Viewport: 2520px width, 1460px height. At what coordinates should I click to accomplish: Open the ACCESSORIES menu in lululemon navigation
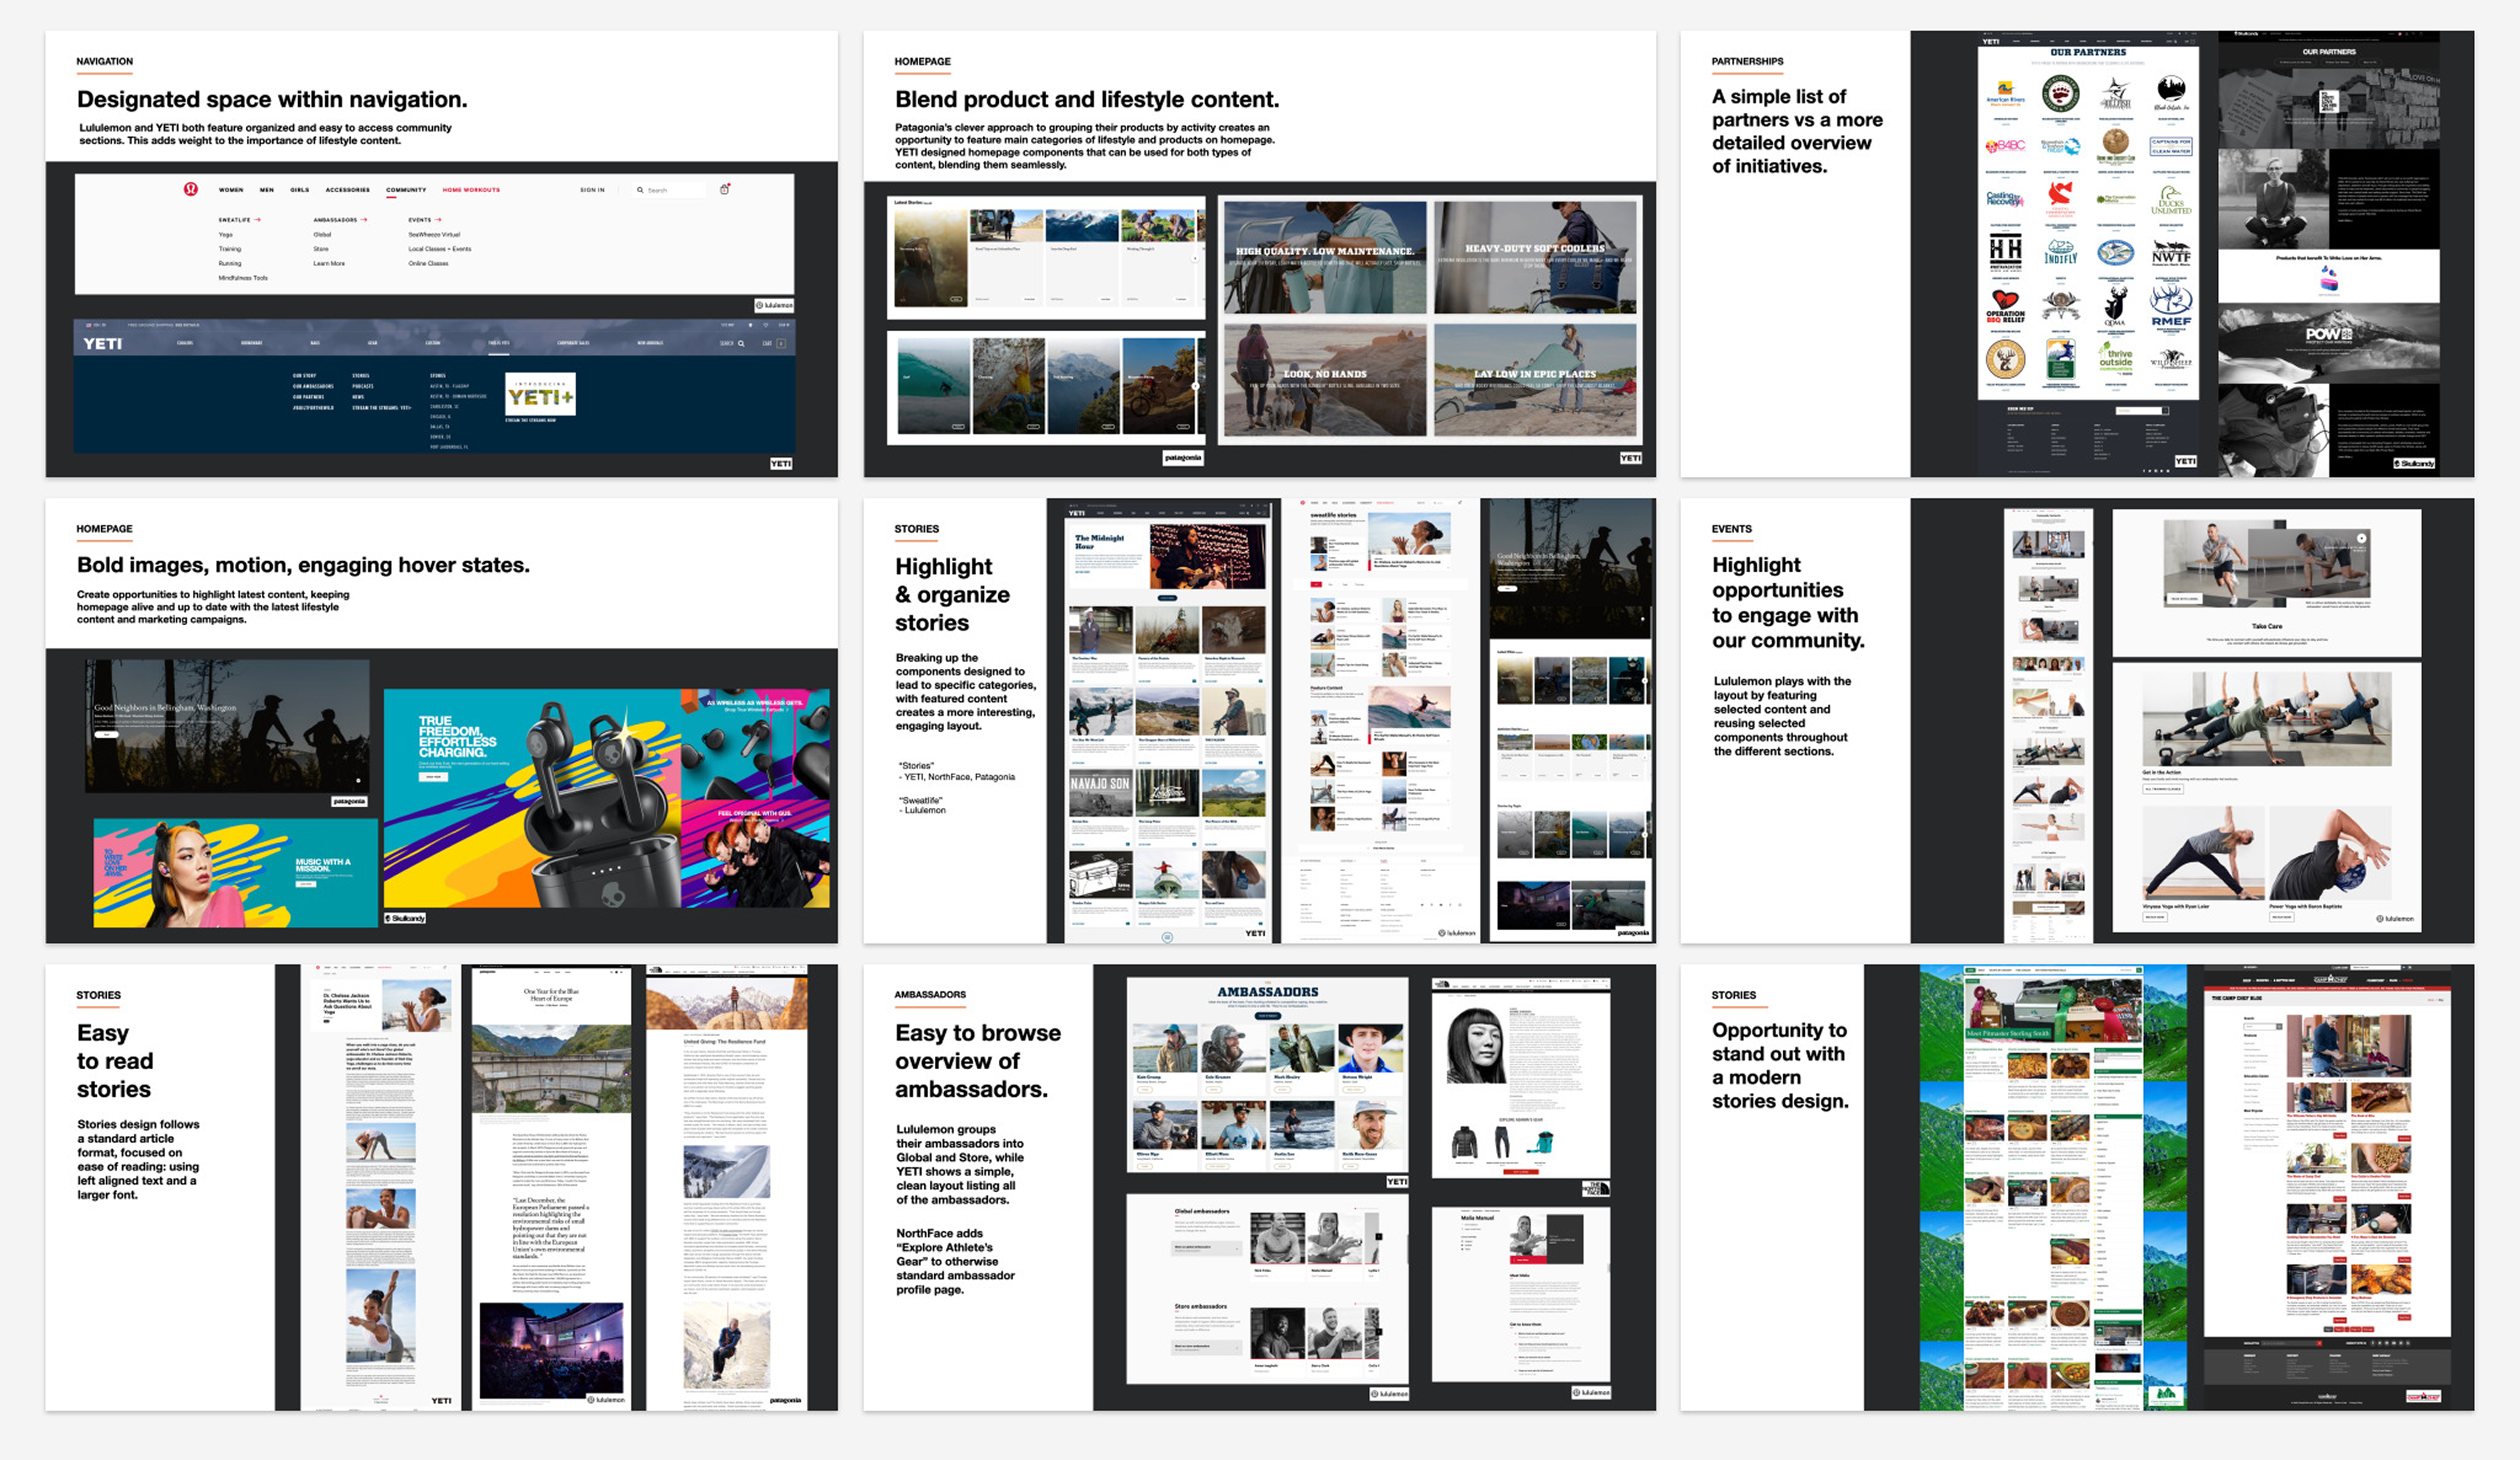coord(348,190)
